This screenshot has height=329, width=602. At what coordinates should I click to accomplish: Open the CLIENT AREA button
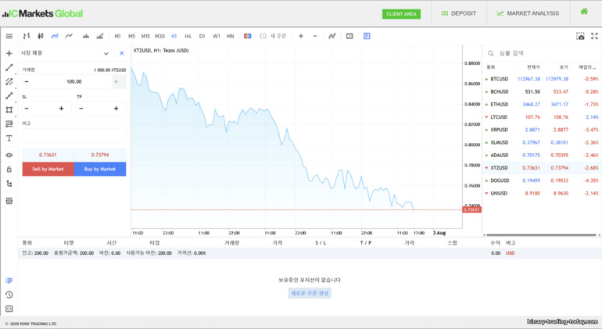(401, 14)
